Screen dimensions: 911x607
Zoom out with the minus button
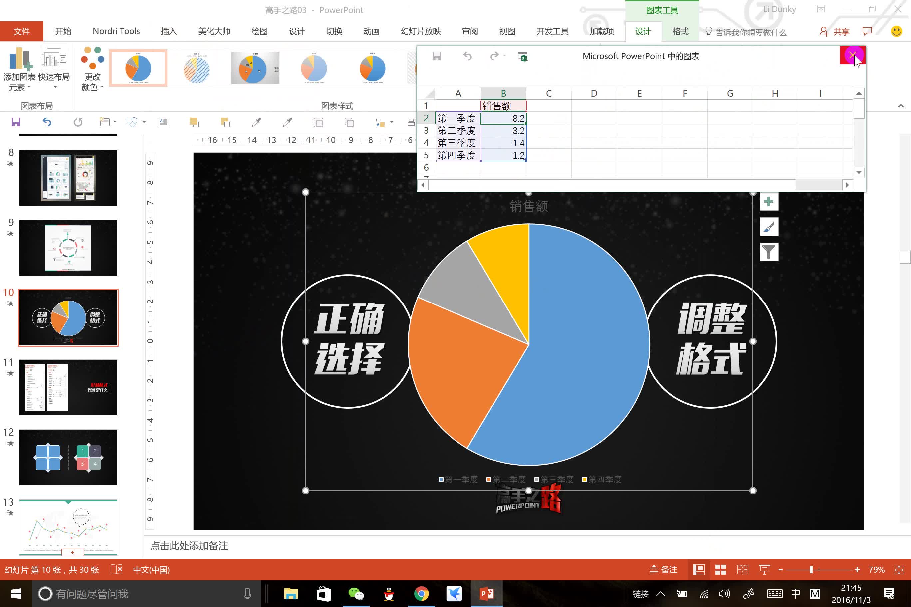pos(781,570)
